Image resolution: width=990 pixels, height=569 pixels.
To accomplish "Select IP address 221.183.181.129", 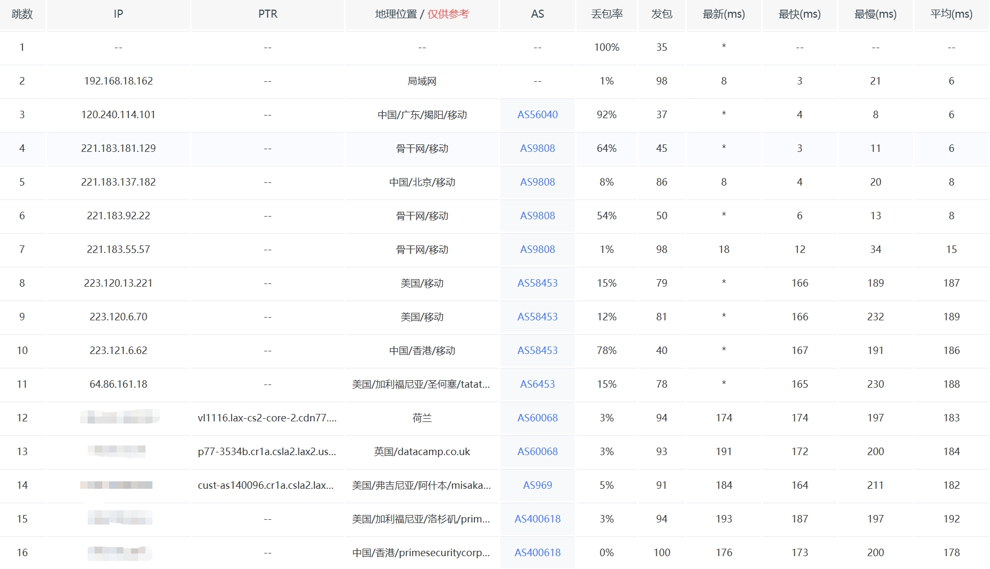I will click(118, 148).
